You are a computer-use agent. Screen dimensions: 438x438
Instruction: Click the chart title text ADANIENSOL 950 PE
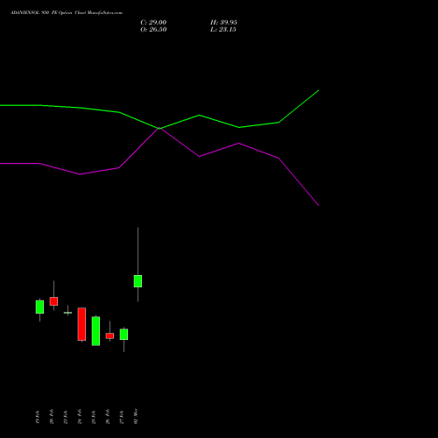[34, 13]
